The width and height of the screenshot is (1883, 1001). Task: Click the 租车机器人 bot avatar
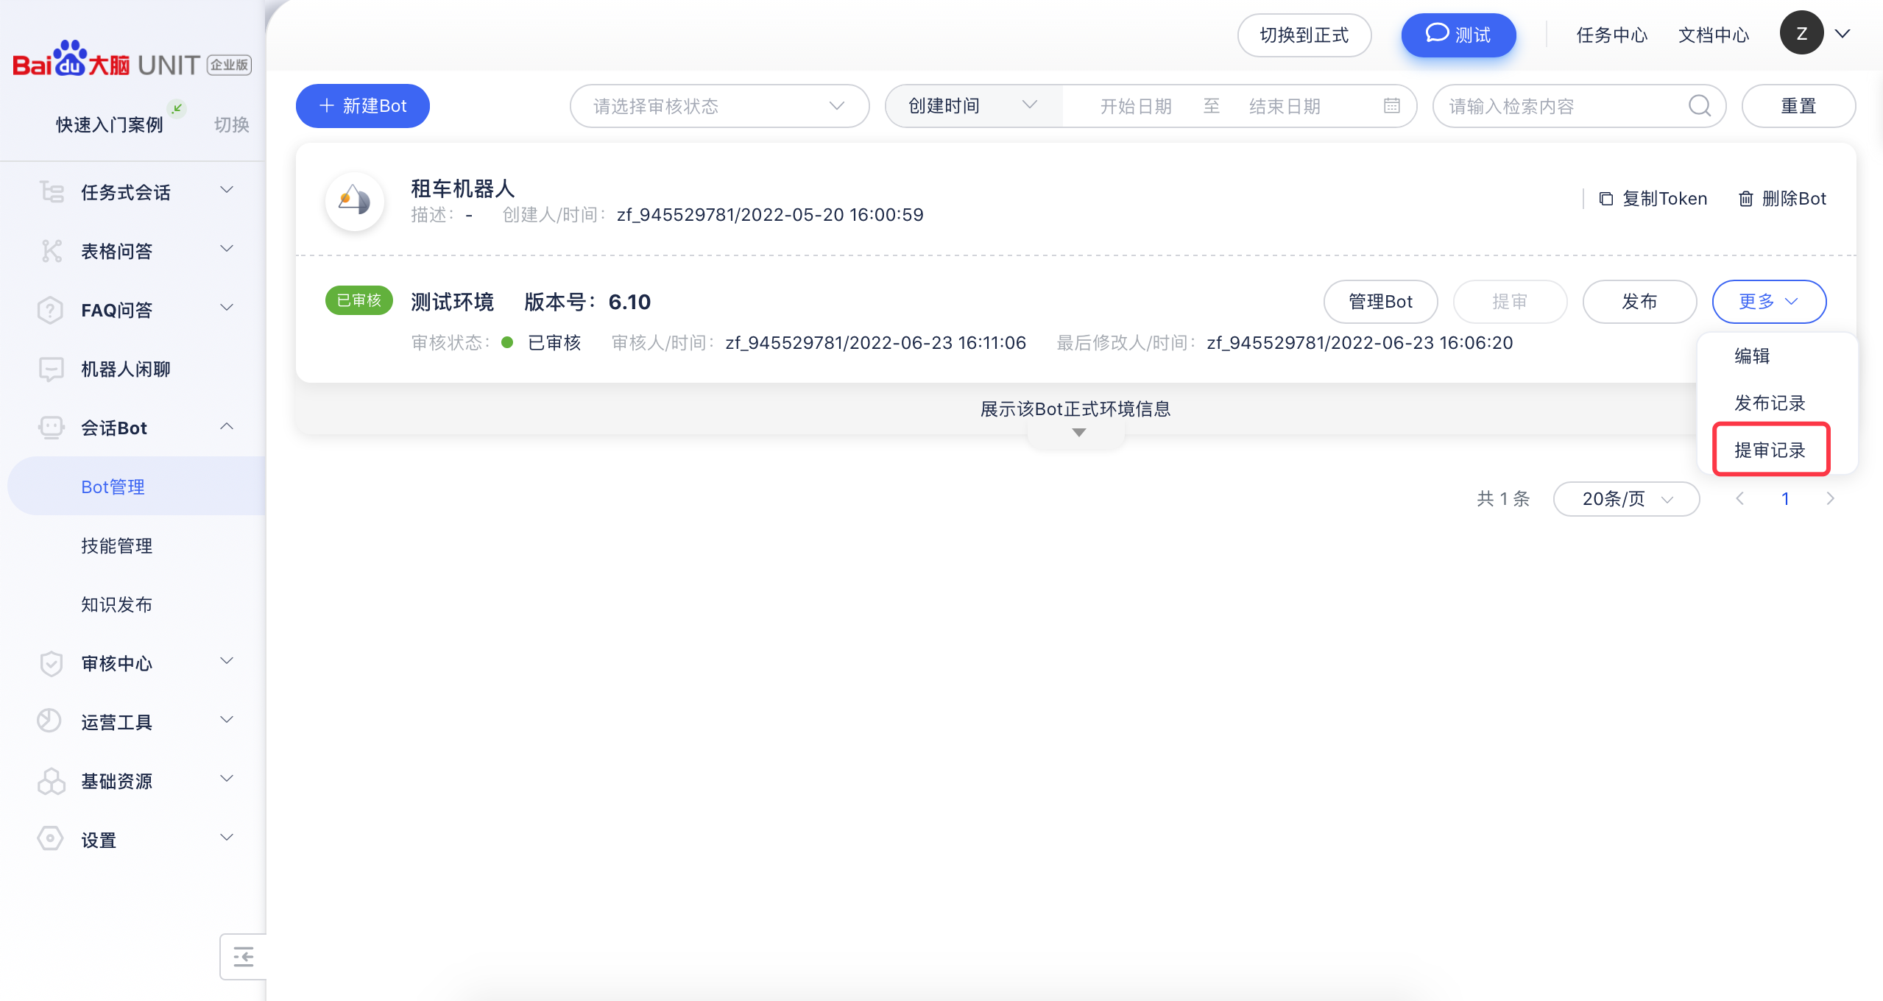click(355, 201)
